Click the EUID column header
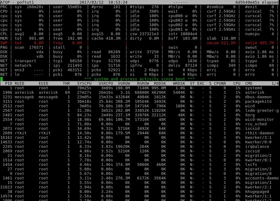 tap(44, 84)
